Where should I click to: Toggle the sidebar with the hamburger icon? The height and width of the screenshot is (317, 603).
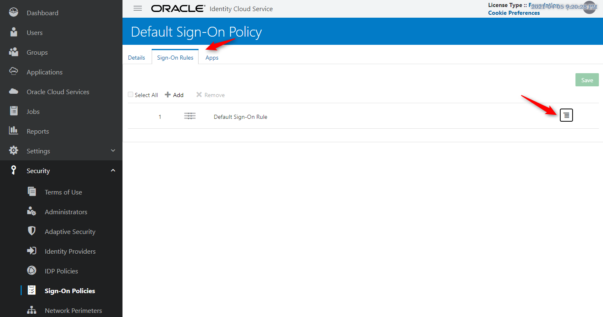pyautogui.click(x=137, y=8)
